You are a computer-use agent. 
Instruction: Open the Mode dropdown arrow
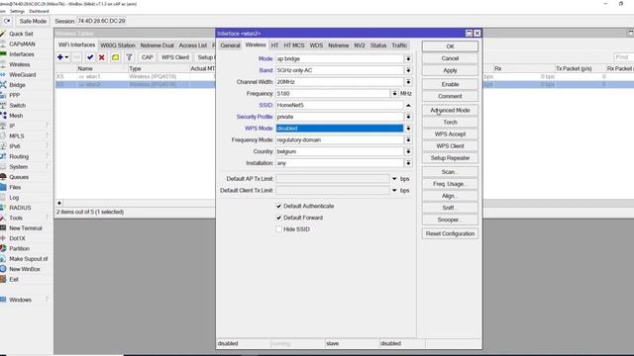pyautogui.click(x=408, y=59)
